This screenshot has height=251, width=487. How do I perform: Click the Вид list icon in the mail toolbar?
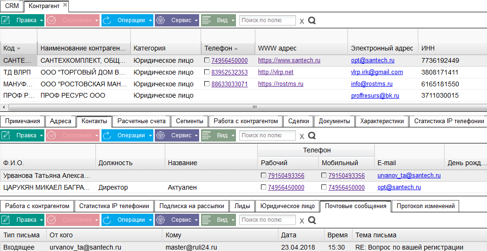pos(207,220)
